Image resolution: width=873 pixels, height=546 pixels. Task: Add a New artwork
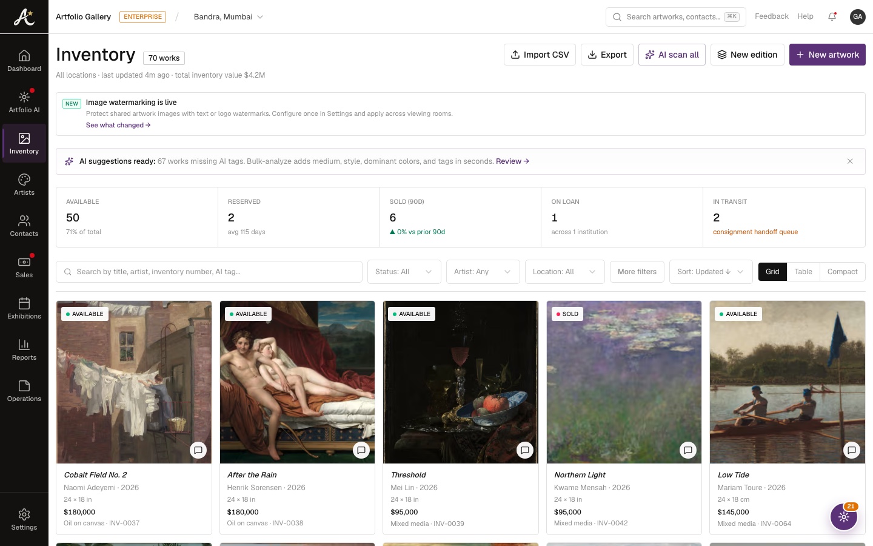pos(828,55)
